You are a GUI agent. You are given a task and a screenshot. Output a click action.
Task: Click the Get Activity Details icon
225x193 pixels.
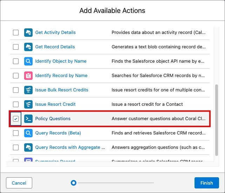(x=28, y=33)
